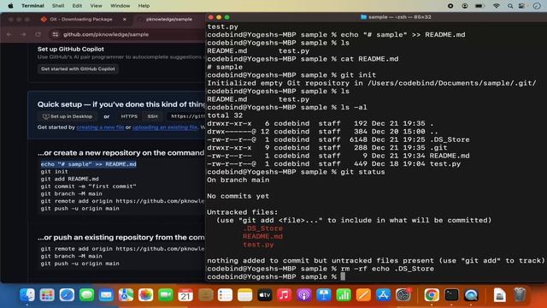The height and width of the screenshot is (308, 547).
Task: Open System Settings in dock
Action: coord(403,295)
